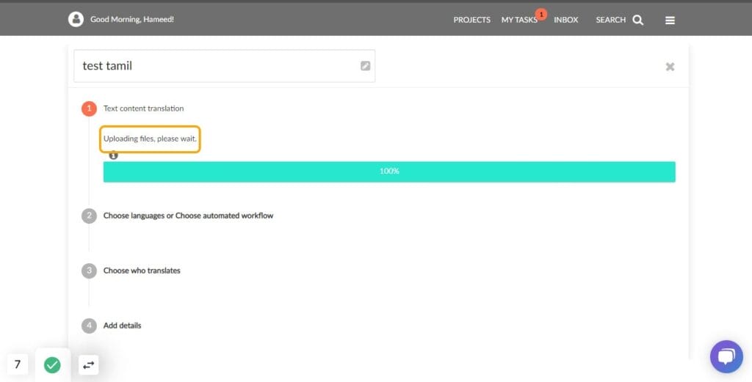Viewport: 752px width, 382px height.
Task: Click the Search label in navigation
Action: point(610,21)
